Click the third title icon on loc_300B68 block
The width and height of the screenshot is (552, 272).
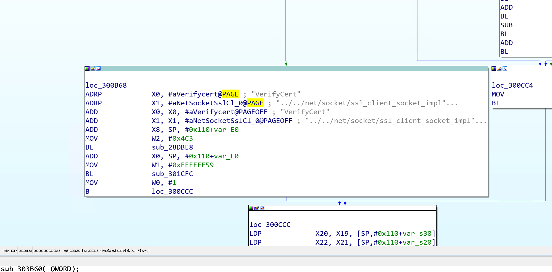pyautogui.click(x=98, y=69)
